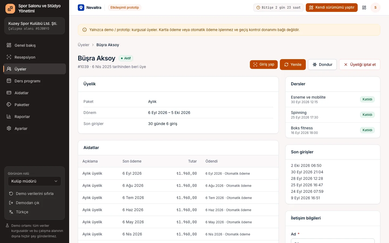Open the Kuzey Spor Kulübü workspace selector
The image size is (389, 243).
(x=35, y=26)
